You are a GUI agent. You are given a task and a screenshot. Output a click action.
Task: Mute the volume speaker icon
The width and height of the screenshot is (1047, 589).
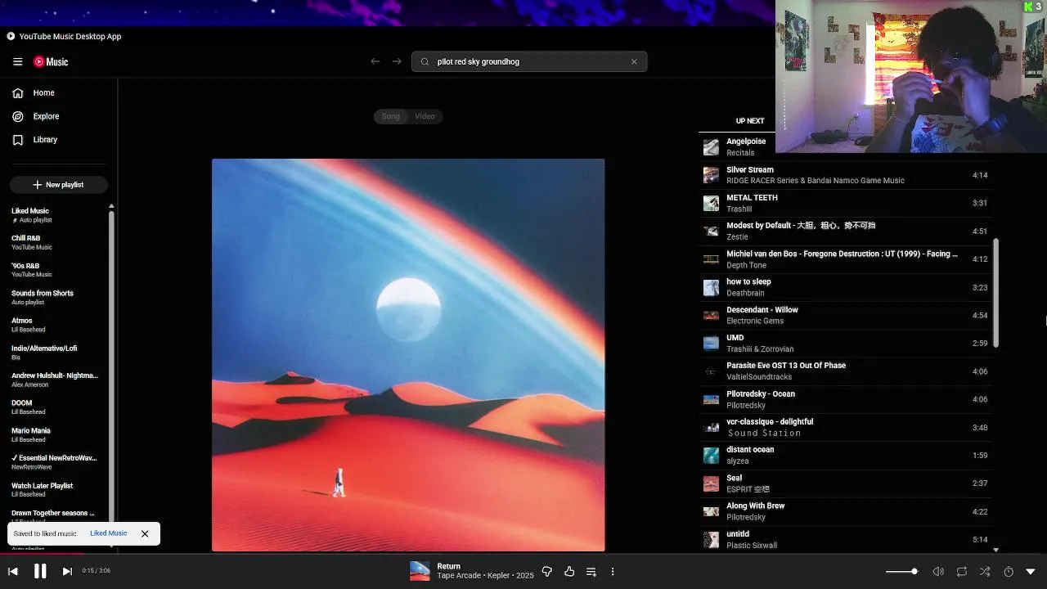pos(938,571)
